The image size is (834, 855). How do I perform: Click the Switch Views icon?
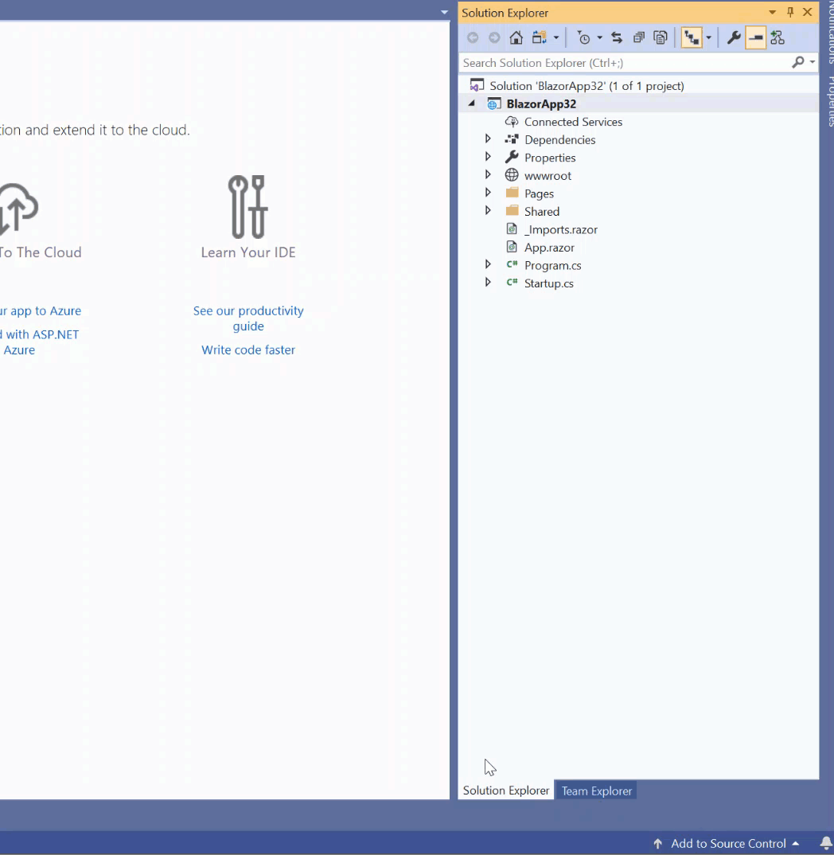click(x=539, y=37)
